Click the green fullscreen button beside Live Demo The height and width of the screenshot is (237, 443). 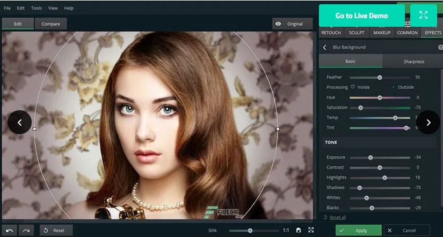click(423, 15)
